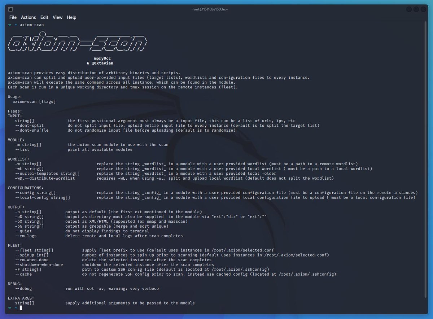Click the terminal cursor at the prompt

[x=21, y=308]
